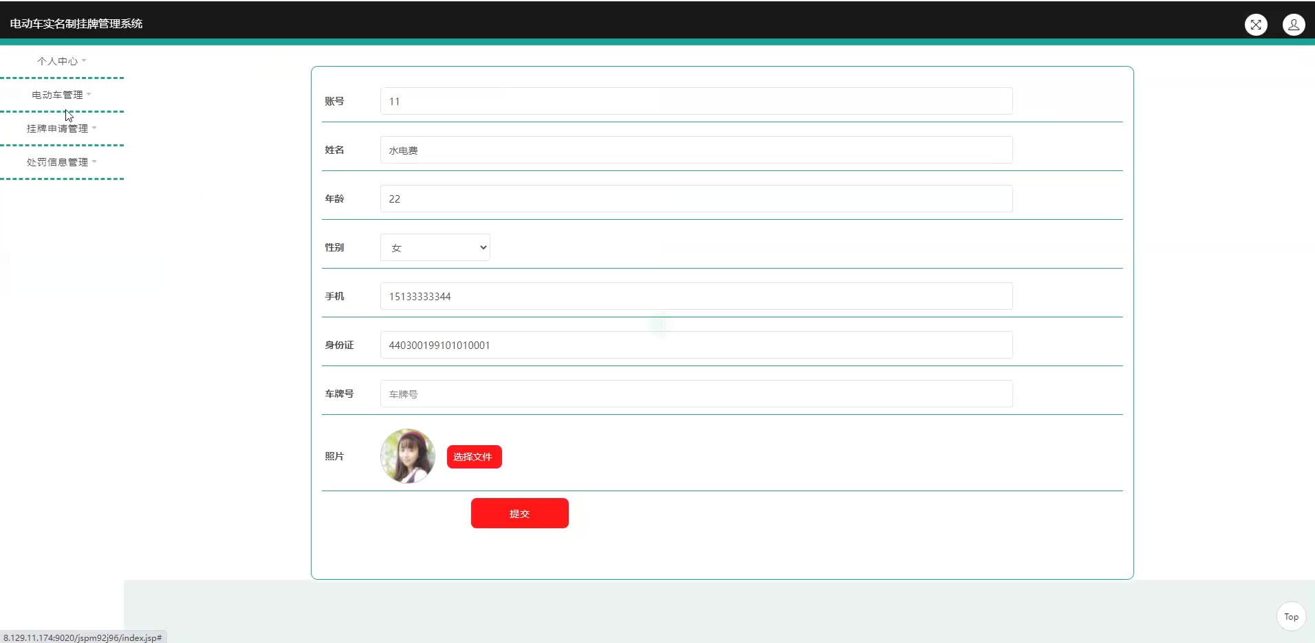The height and width of the screenshot is (643, 1315).
Task: Open the user profile icon menu
Action: pyautogui.click(x=1294, y=25)
